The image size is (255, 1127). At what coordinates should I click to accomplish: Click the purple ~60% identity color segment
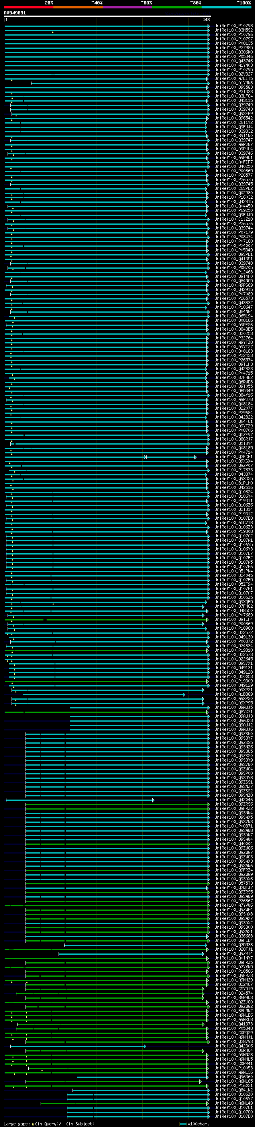coord(127,7)
